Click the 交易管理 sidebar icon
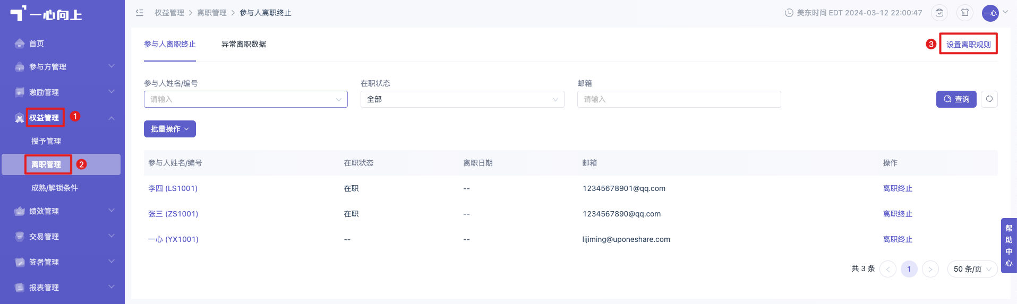 point(20,237)
